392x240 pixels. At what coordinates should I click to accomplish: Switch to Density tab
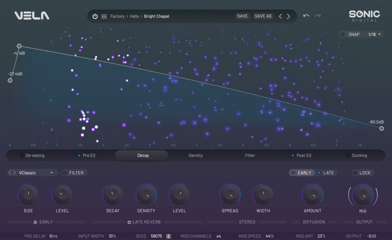click(196, 155)
